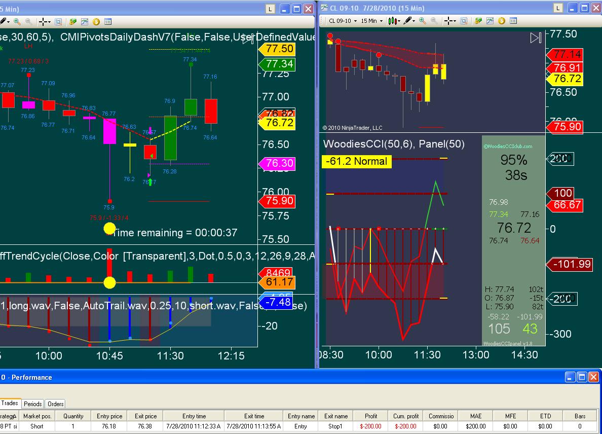The height and width of the screenshot is (434, 602).
Task: Select drawing tools pencil in left chart toolbar
Action: pos(4,21)
